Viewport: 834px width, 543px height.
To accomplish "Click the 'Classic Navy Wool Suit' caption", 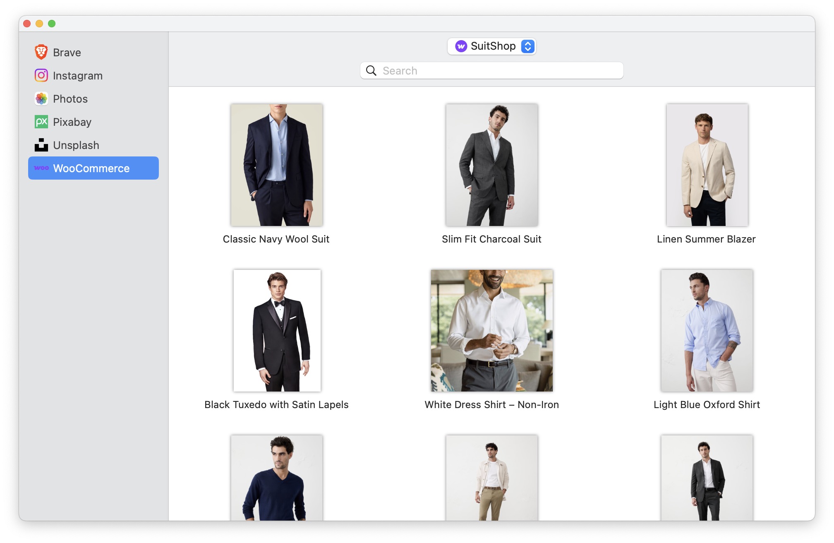I will pos(276,239).
